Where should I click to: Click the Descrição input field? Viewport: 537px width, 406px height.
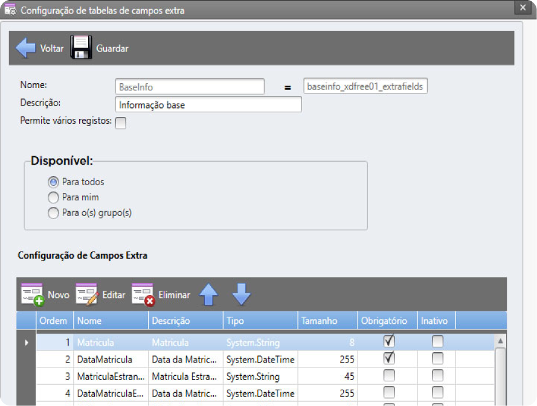(x=208, y=105)
